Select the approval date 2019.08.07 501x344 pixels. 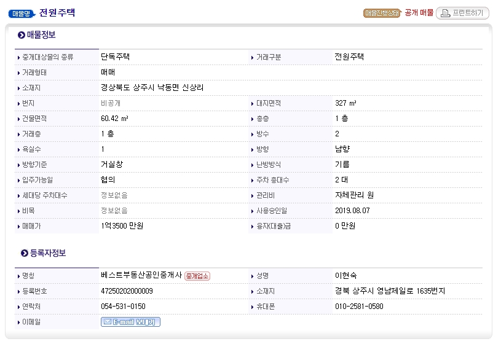pyautogui.click(x=352, y=211)
